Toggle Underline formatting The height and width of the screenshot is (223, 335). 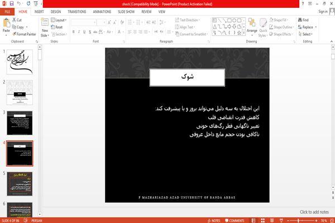pyautogui.click(x=84, y=32)
